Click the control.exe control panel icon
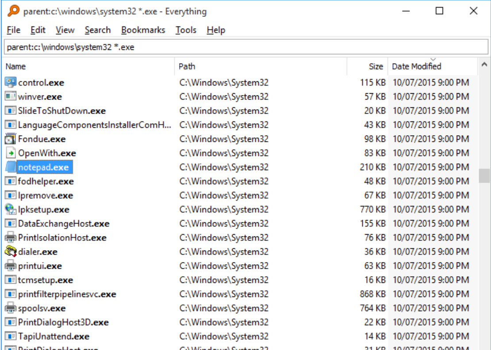This screenshot has width=491, height=350. pos(10,82)
